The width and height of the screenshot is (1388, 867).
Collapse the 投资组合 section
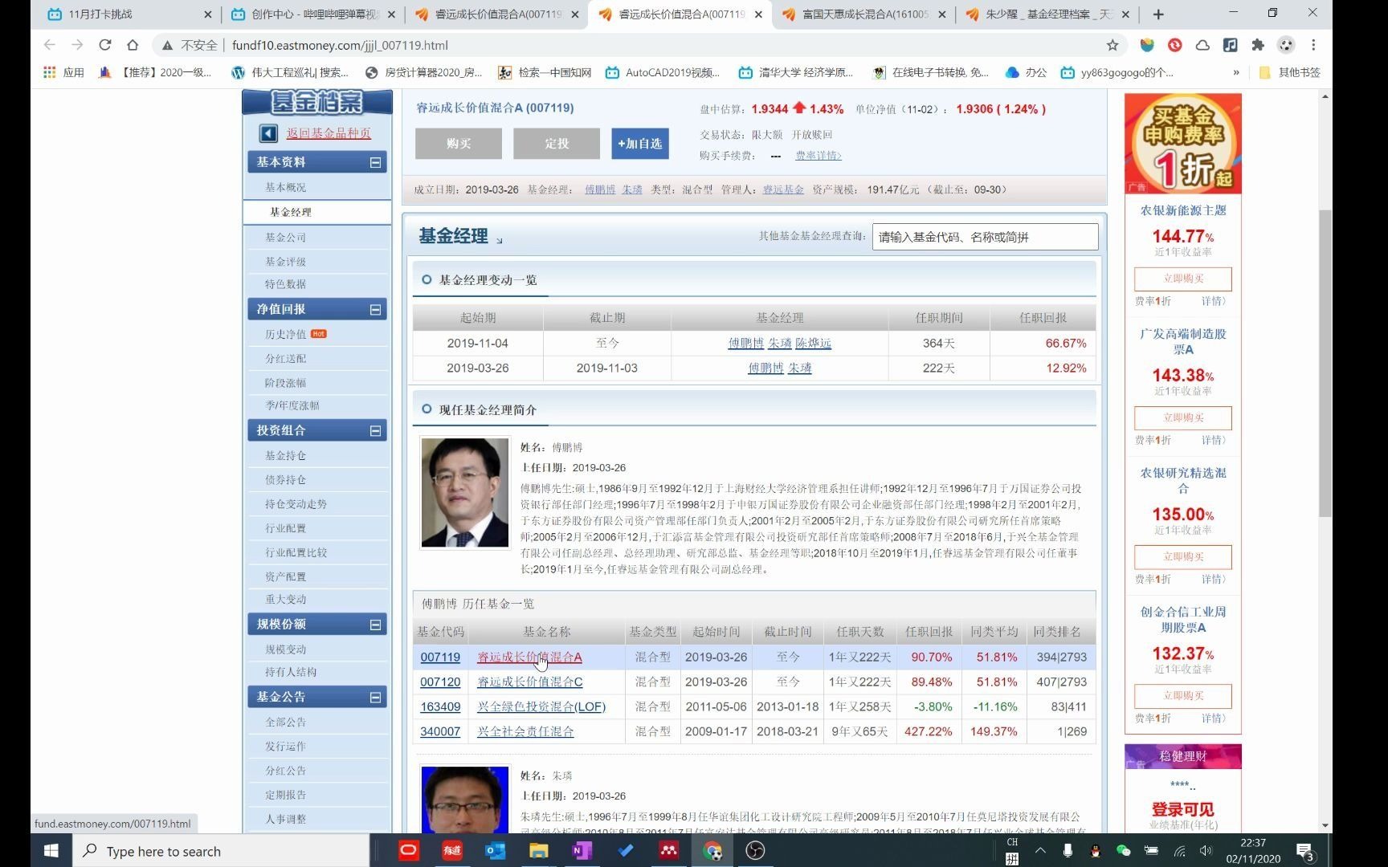click(x=375, y=430)
